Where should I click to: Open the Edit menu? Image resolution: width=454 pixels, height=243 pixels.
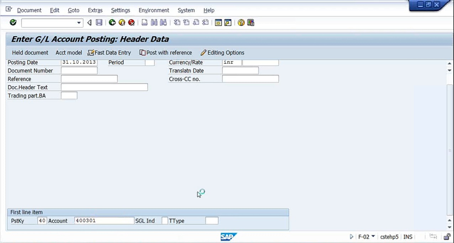[x=54, y=10]
